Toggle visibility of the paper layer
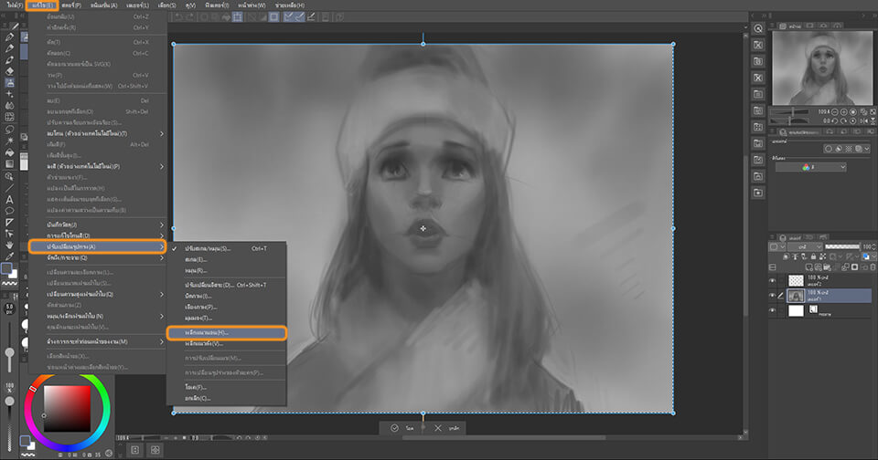878x460 pixels. point(773,310)
